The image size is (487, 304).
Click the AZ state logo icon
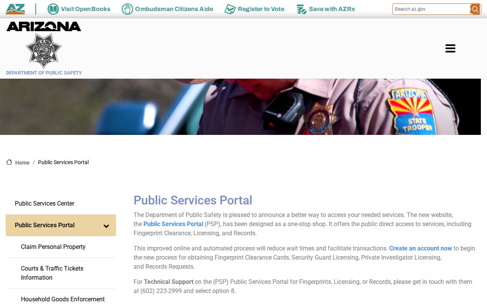[x=15, y=9]
